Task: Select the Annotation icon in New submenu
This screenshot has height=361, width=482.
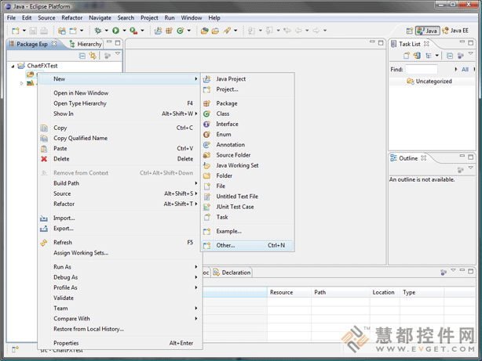Action: click(207, 145)
